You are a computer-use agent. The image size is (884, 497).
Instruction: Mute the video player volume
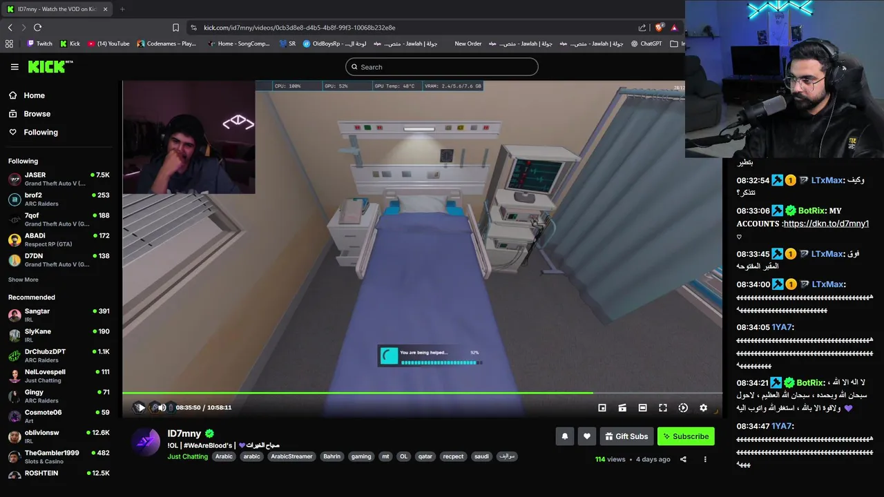pyautogui.click(x=162, y=407)
